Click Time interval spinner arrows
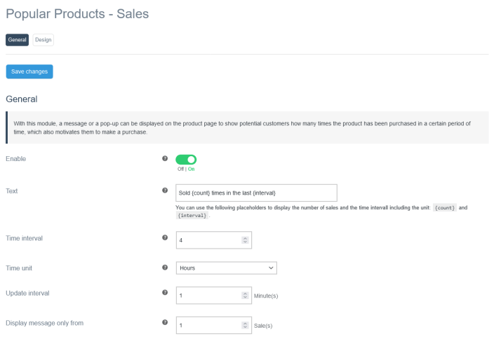This screenshot has width=494, height=339. [x=245, y=240]
